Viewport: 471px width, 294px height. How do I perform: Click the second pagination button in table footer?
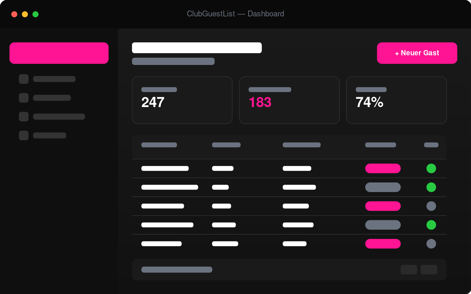[x=429, y=270]
